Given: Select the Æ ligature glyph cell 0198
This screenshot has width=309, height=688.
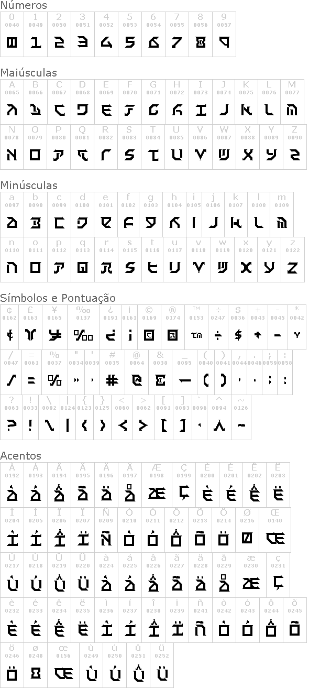Looking at the screenshot, I should pyautogui.click(x=157, y=485).
